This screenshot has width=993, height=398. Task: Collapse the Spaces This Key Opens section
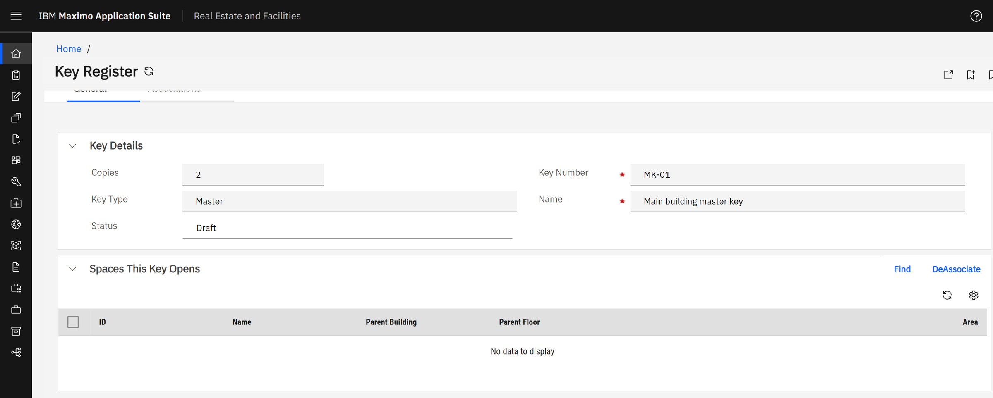tap(72, 269)
